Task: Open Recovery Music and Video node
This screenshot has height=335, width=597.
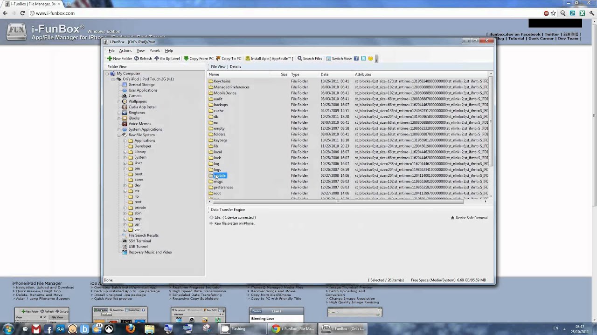Action: click(147, 252)
